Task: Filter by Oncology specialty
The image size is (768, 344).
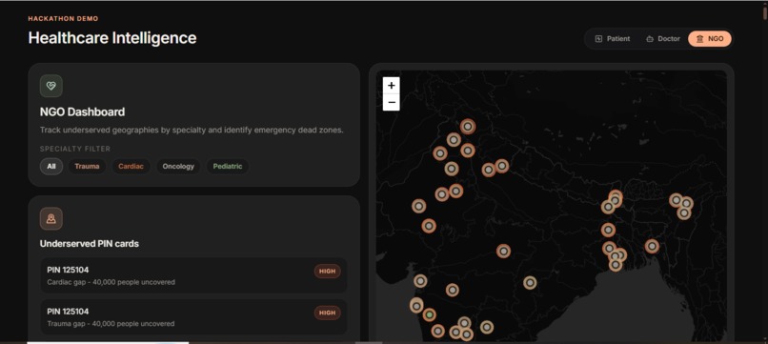Action: (x=178, y=166)
